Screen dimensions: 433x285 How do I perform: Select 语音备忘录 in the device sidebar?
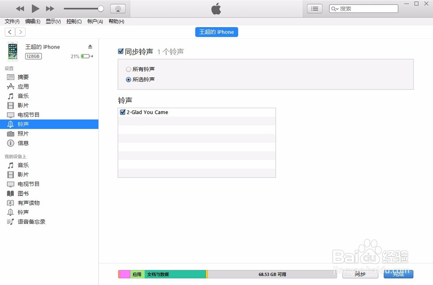(x=29, y=221)
